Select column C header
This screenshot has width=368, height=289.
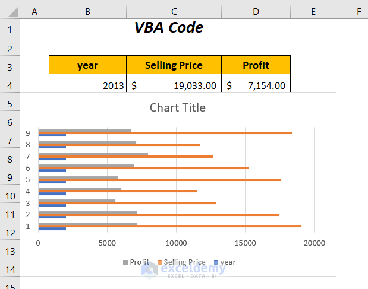(174, 11)
